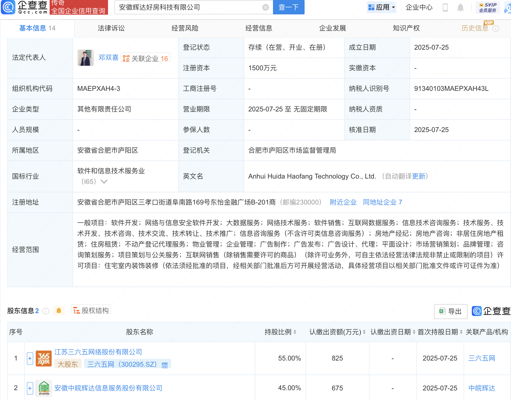Click the ZWHD company logo
This screenshot has height=400, width=511.
pyautogui.click(x=44, y=388)
